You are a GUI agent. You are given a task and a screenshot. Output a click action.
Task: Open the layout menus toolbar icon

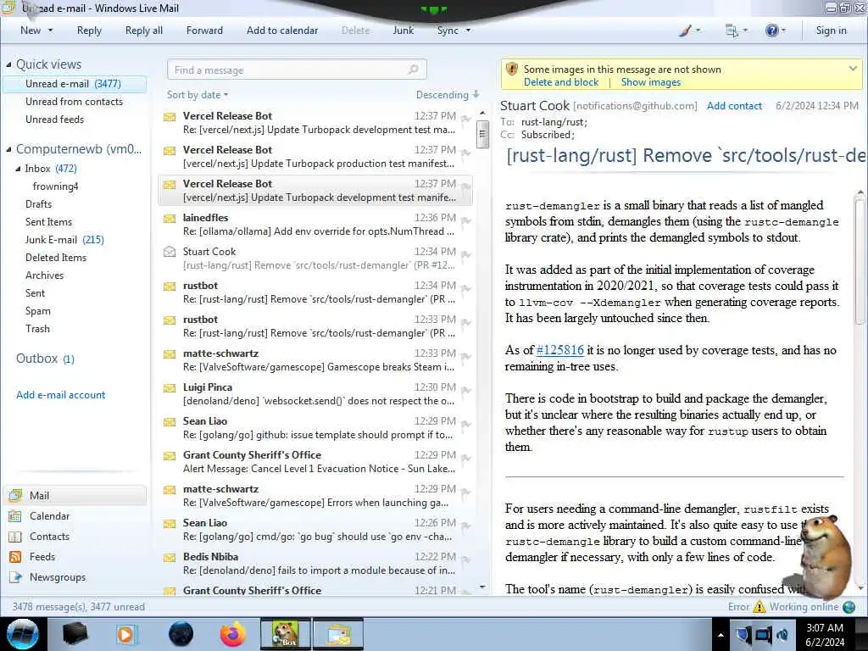click(732, 31)
